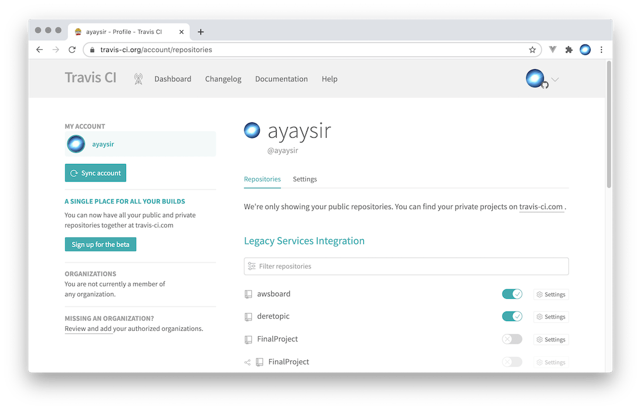Viewport: 641px width, 410px height.
Task: Turn off the deretopic repository switch
Action: 512,316
